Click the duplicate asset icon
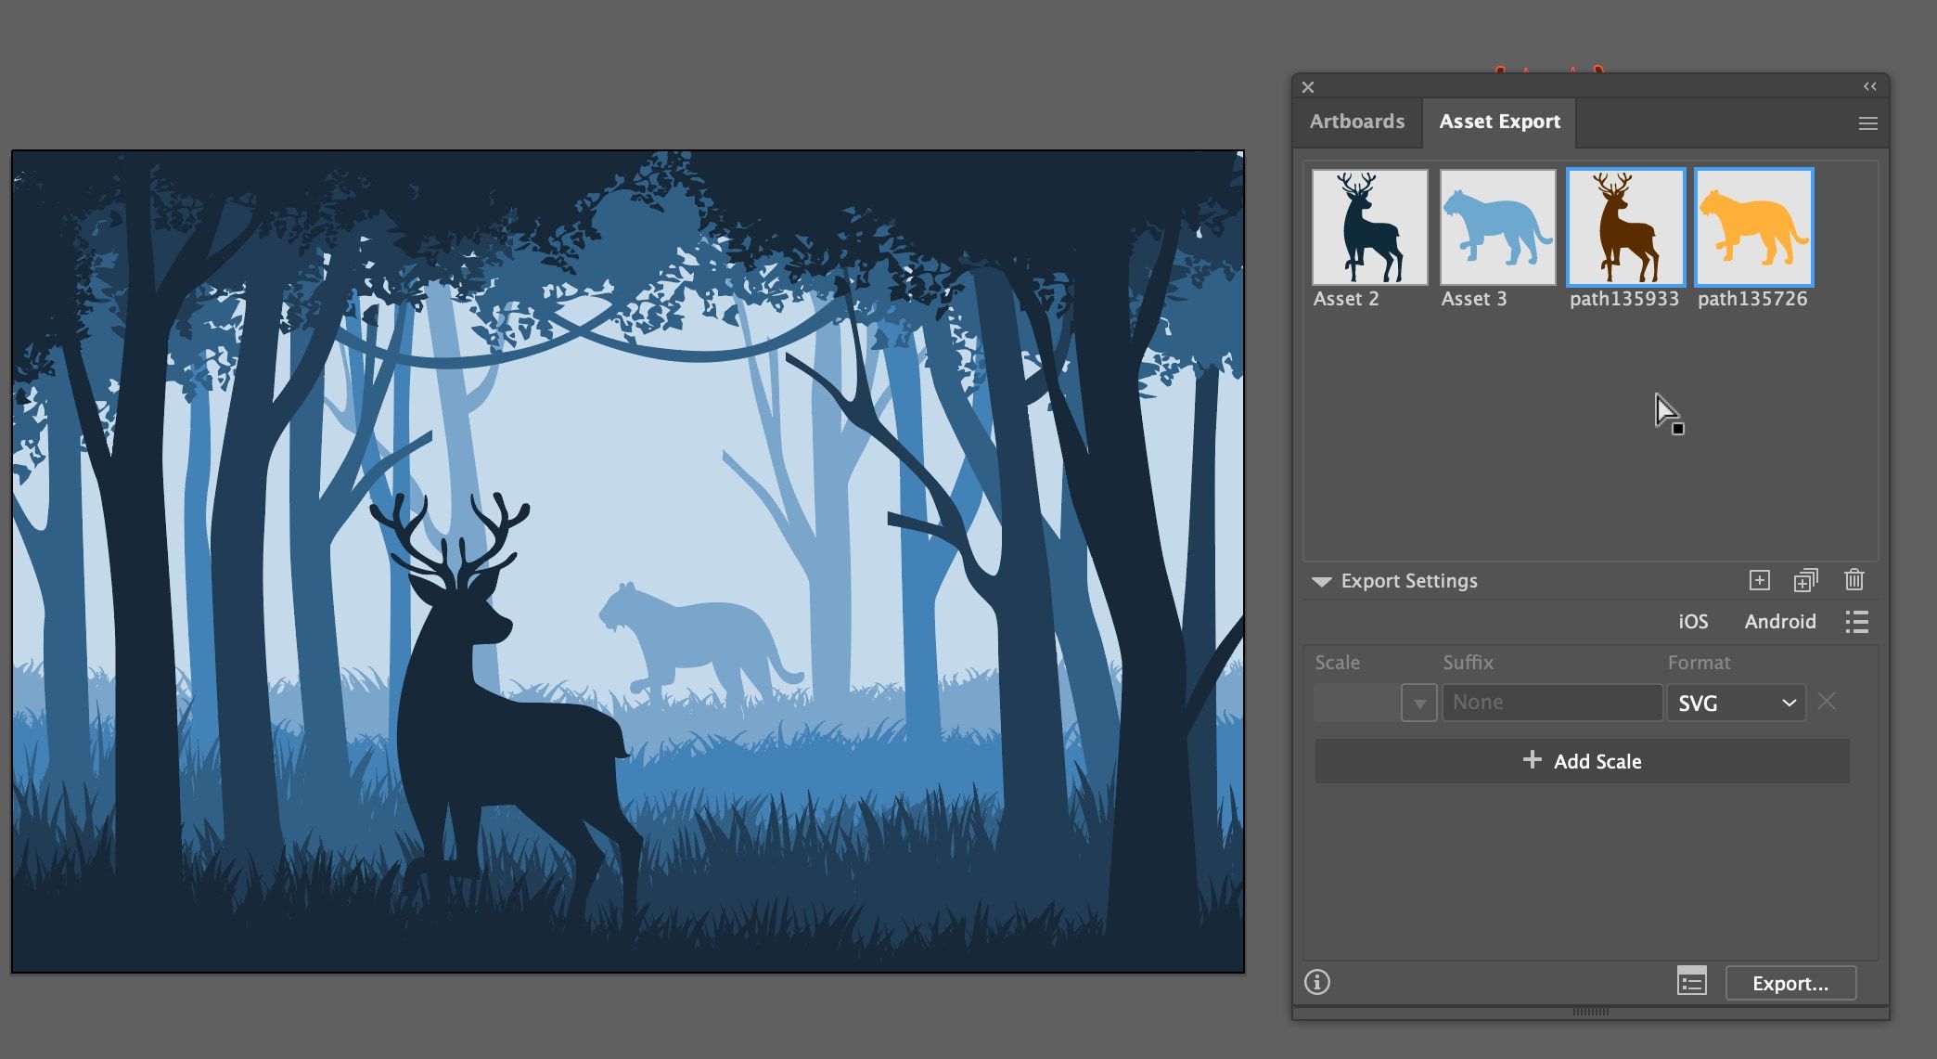Screen dimensions: 1937x1059 (1806, 579)
